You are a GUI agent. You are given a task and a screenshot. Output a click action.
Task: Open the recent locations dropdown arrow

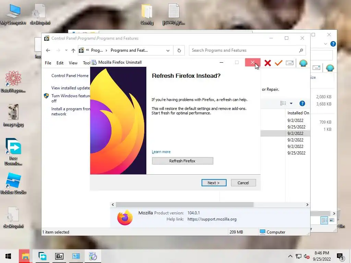[66, 50]
